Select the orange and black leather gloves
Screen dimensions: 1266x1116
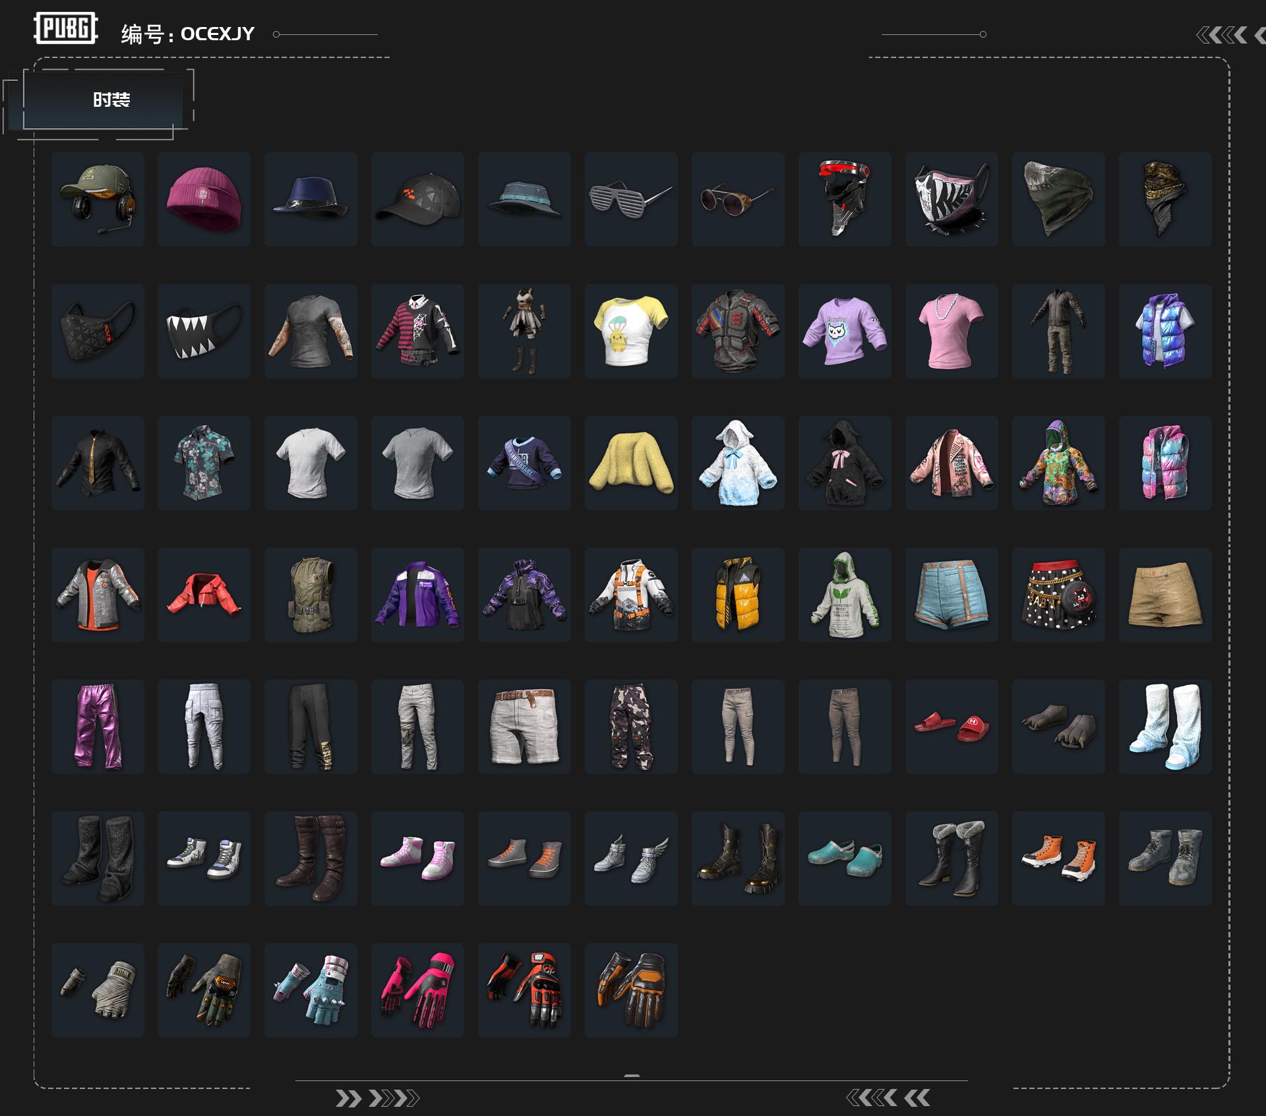coord(632,991)
